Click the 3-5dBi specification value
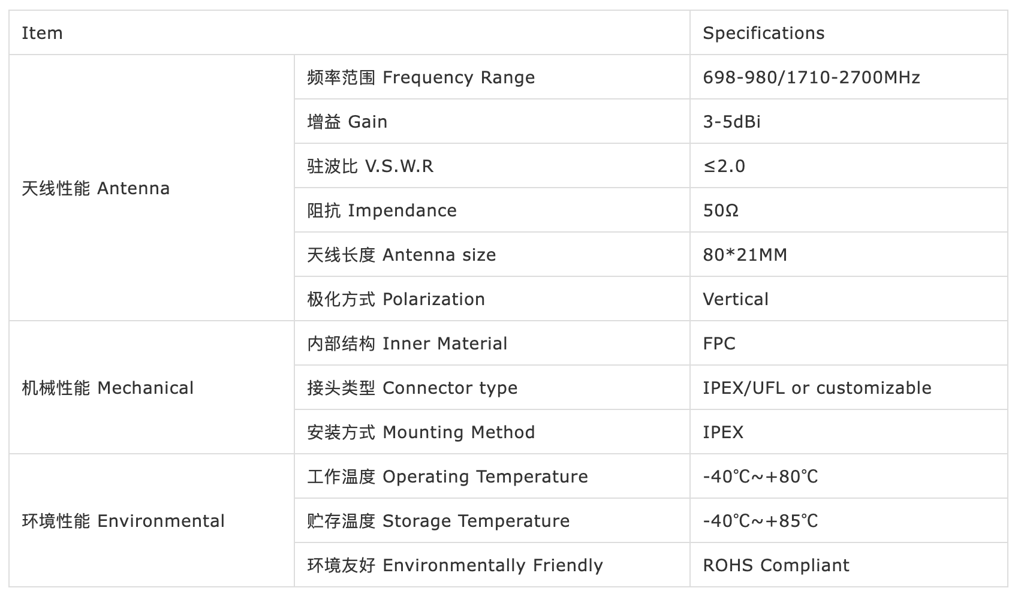1018x603 pixels. 731,122
